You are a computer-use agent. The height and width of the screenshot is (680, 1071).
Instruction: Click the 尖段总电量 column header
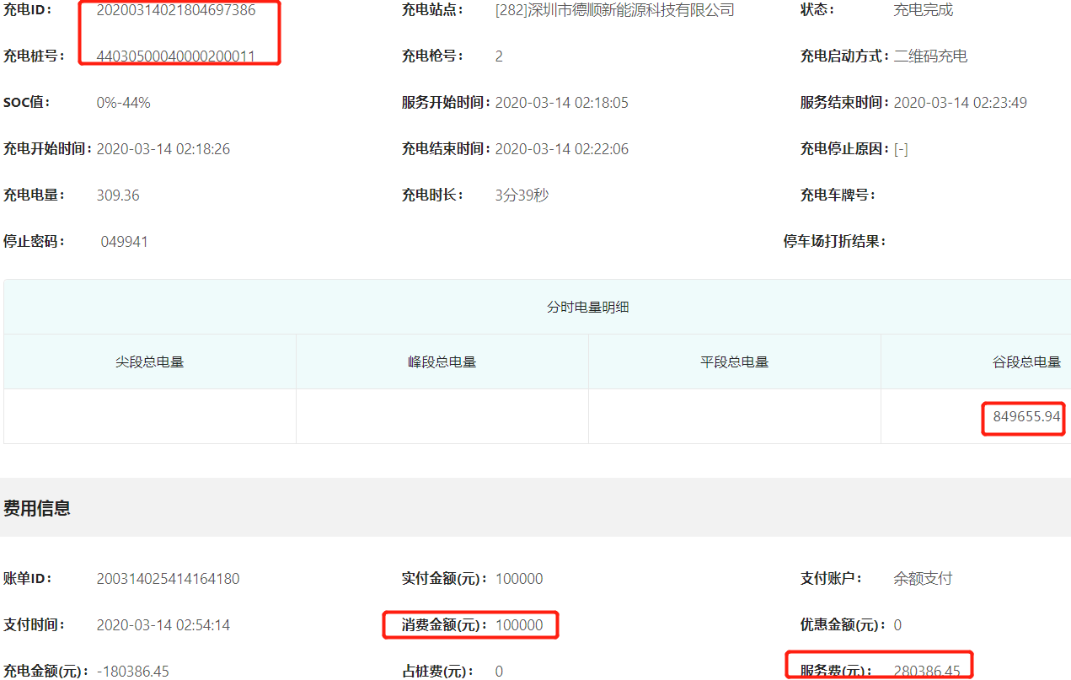click(150, 362)
